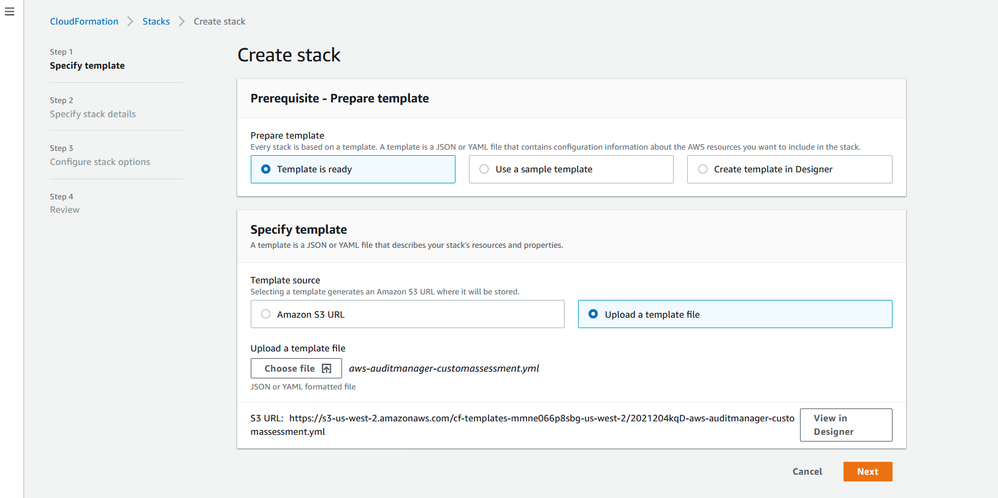Click the Create stack breadcrumb text
The image size is (998, 498).
pos(219,21)
